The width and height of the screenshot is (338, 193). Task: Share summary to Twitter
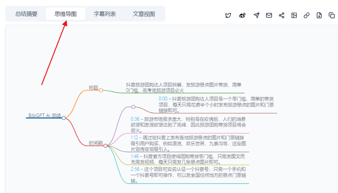click(228, 15)
